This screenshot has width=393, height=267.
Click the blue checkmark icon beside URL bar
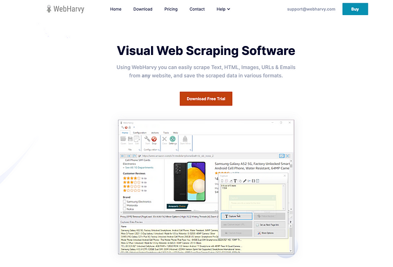(x=282, y=156)
